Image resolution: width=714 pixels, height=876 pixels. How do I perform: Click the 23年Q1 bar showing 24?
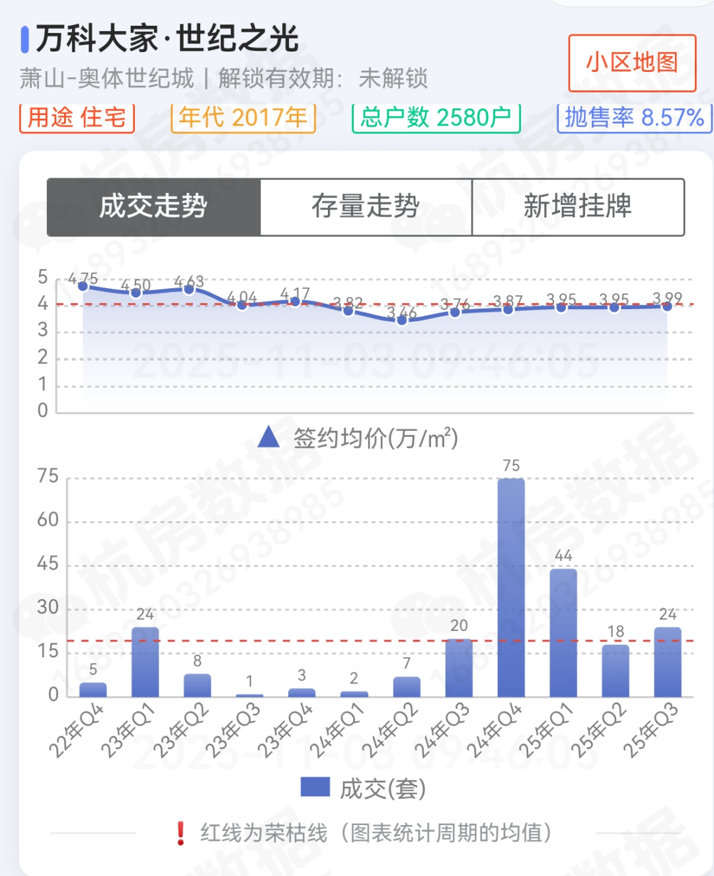[145, 662]
